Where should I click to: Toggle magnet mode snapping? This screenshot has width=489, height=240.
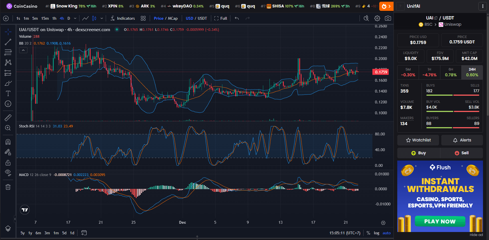click(x=8, y=142)
